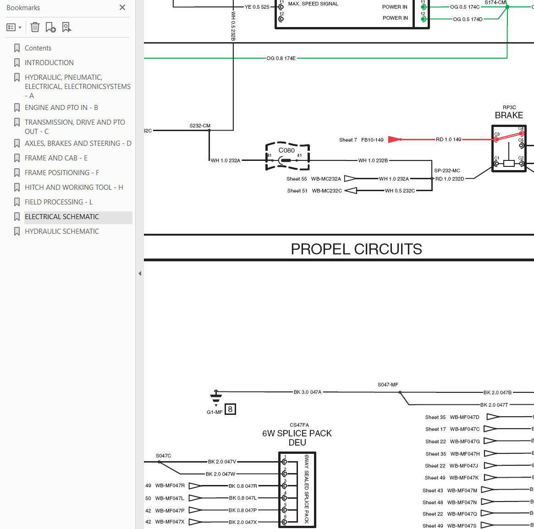Click the Sheet 51 WB-MC232C reference

tap(314, 191)
